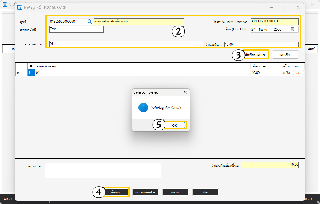Click the บันทึกรายการ button
The height and width of the screenshot is (204, 320).
coord(256,54)
